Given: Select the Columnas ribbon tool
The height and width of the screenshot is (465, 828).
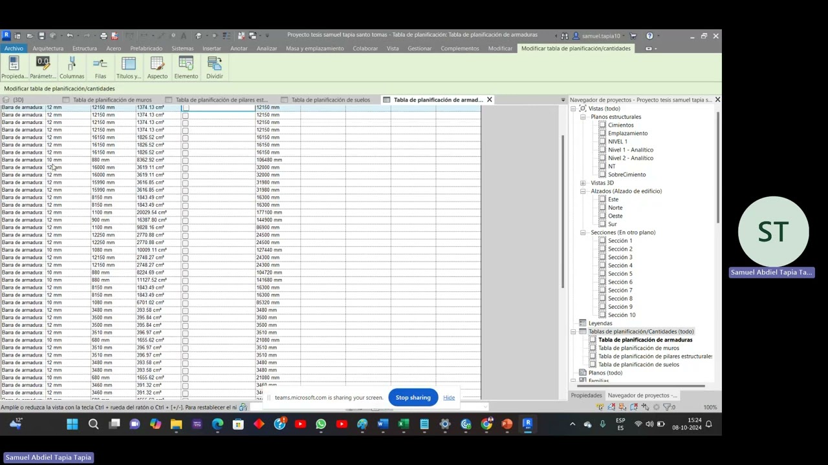Looking at the screenshot, I should click(72, 68).
